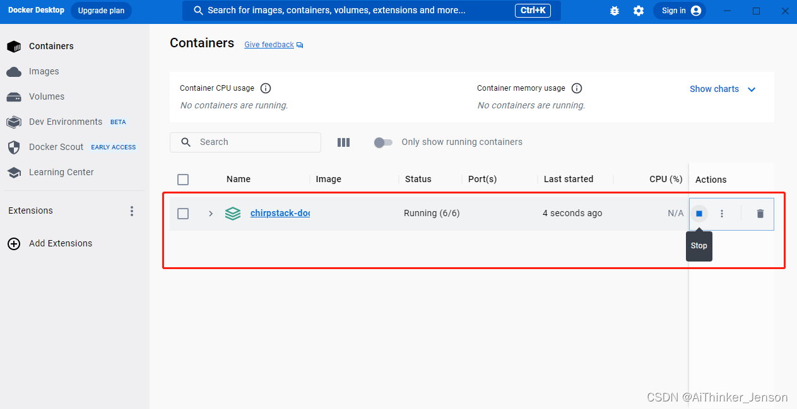The width and height of the screenshot is (797, 409).
Task: Open Extensions options menu
Action: pyautogui.click(x=132, y=210)
